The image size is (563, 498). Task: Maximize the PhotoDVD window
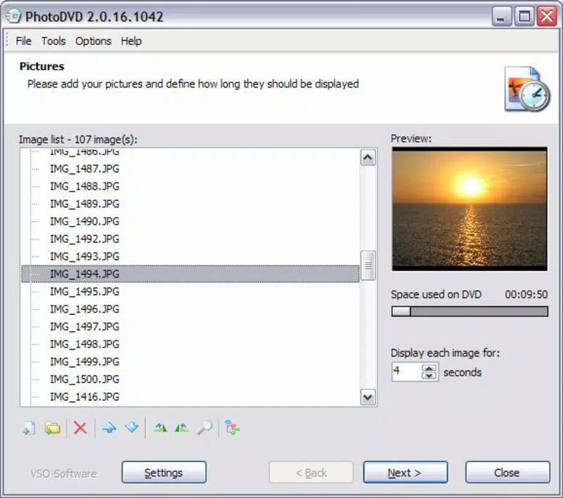(x=524, y=16)
